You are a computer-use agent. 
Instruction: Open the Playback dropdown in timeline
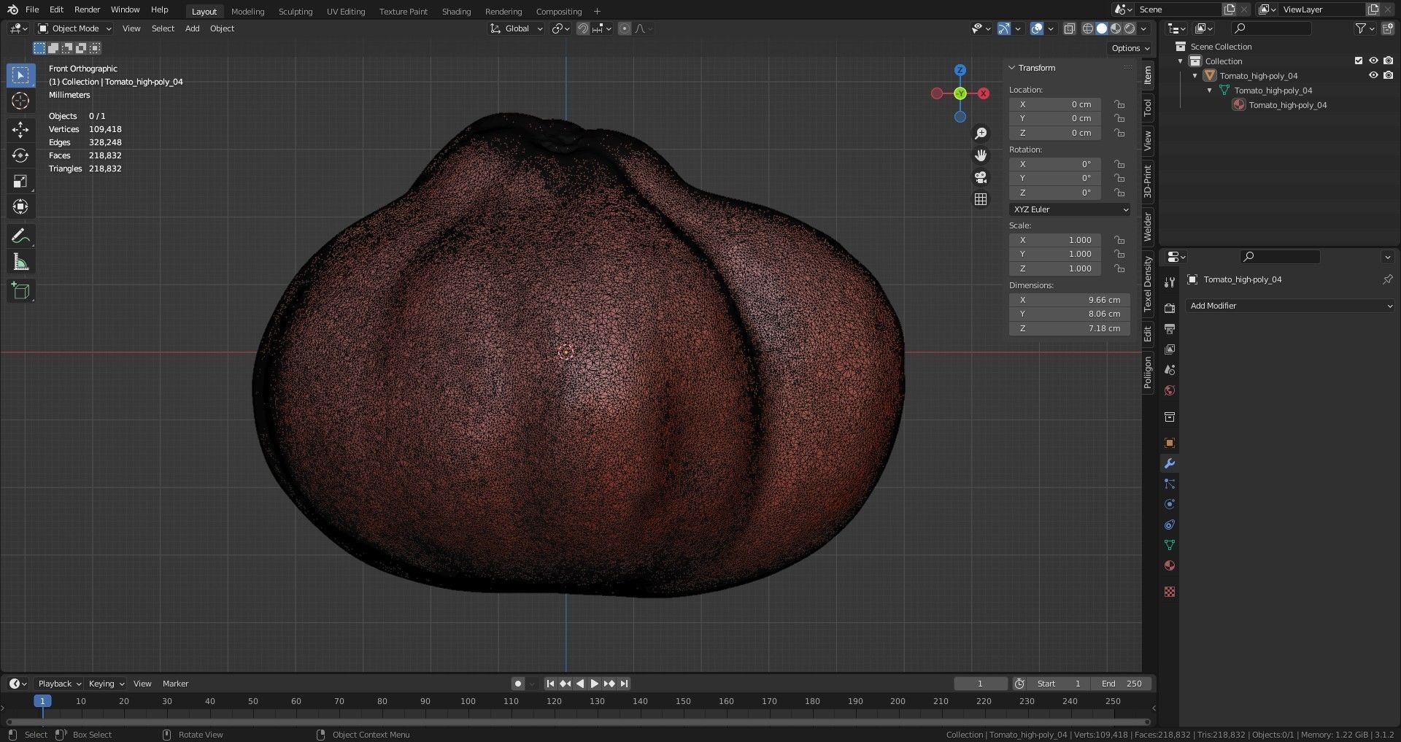pos(59,684)
